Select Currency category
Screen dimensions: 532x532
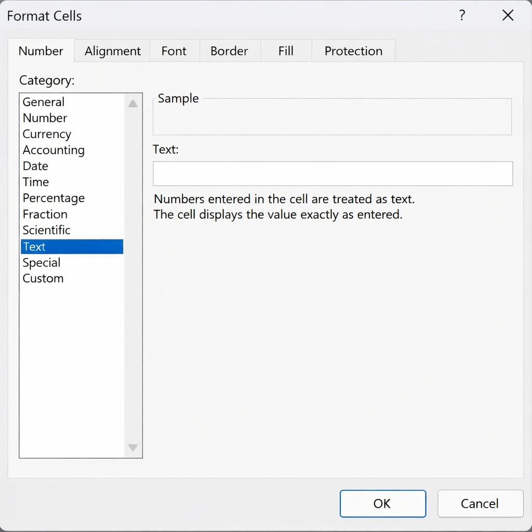click(x=47, y=134)
